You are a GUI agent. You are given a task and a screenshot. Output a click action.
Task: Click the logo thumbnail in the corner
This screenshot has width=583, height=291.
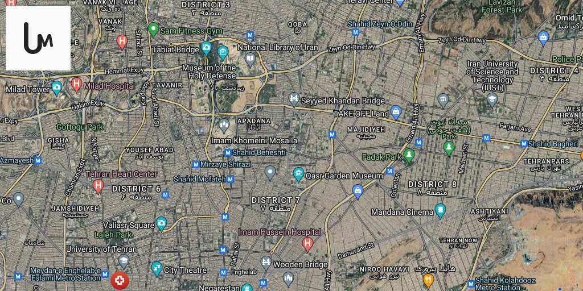(38, 38)
